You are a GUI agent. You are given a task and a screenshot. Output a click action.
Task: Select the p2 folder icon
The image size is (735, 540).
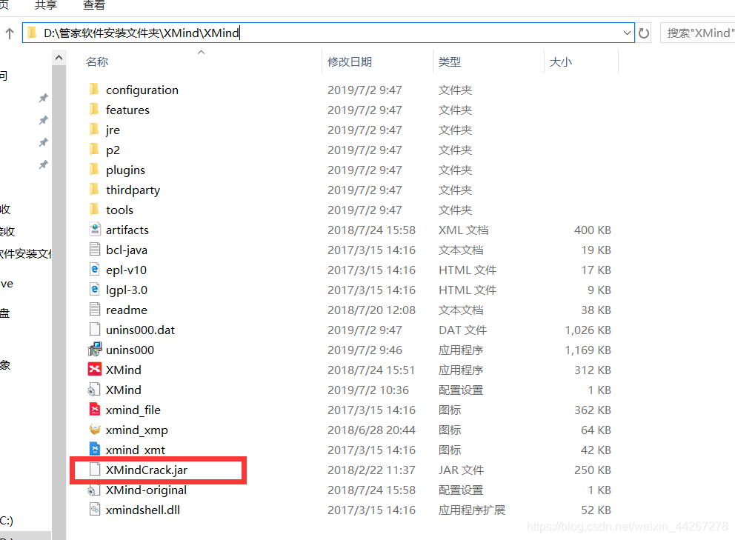[x=94, y=150]
